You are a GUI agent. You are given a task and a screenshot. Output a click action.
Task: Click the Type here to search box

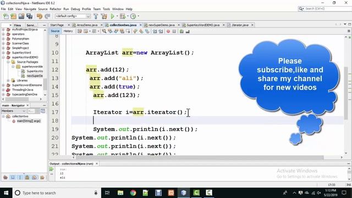coord(57,193)
